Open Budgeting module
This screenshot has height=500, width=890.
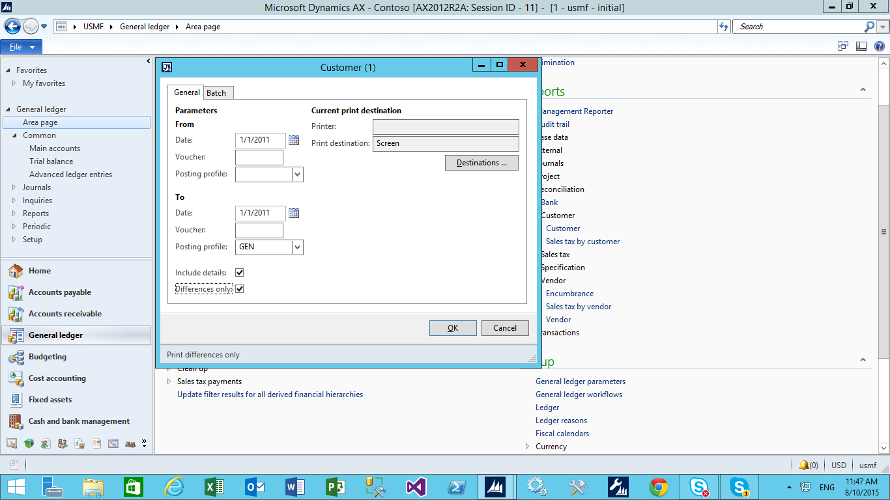tap(48, 357)
